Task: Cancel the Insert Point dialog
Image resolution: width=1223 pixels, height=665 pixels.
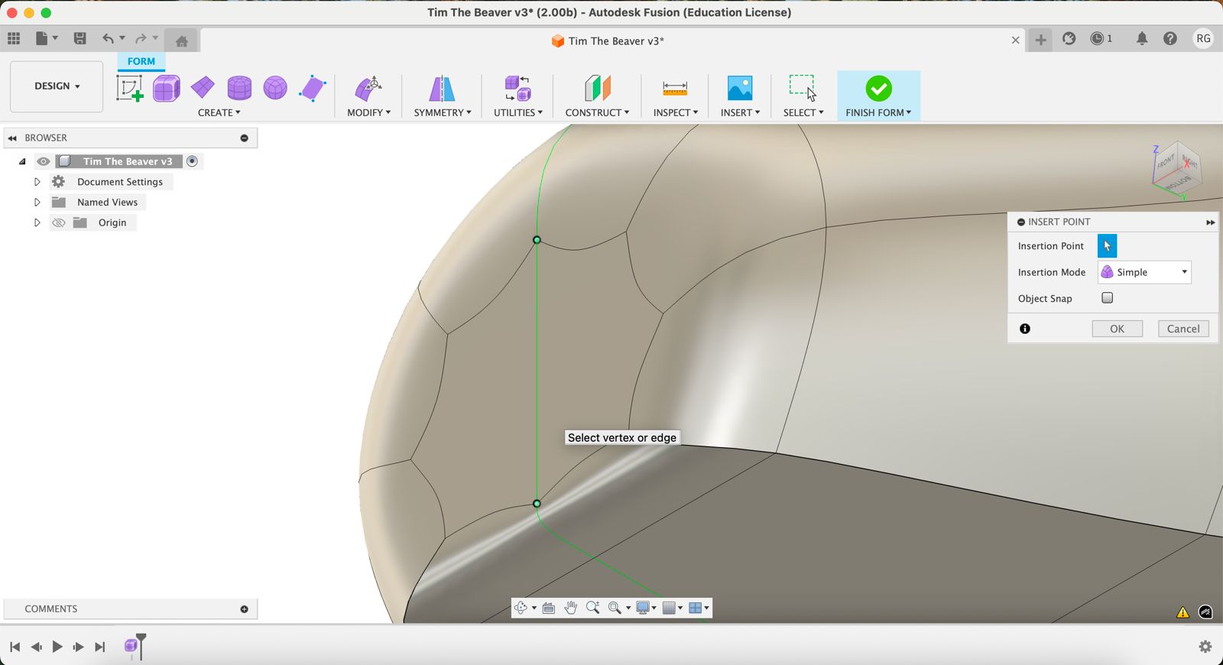Action: 1182,329
